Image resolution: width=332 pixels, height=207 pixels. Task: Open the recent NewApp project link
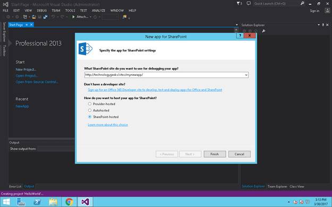coord(22,106)
